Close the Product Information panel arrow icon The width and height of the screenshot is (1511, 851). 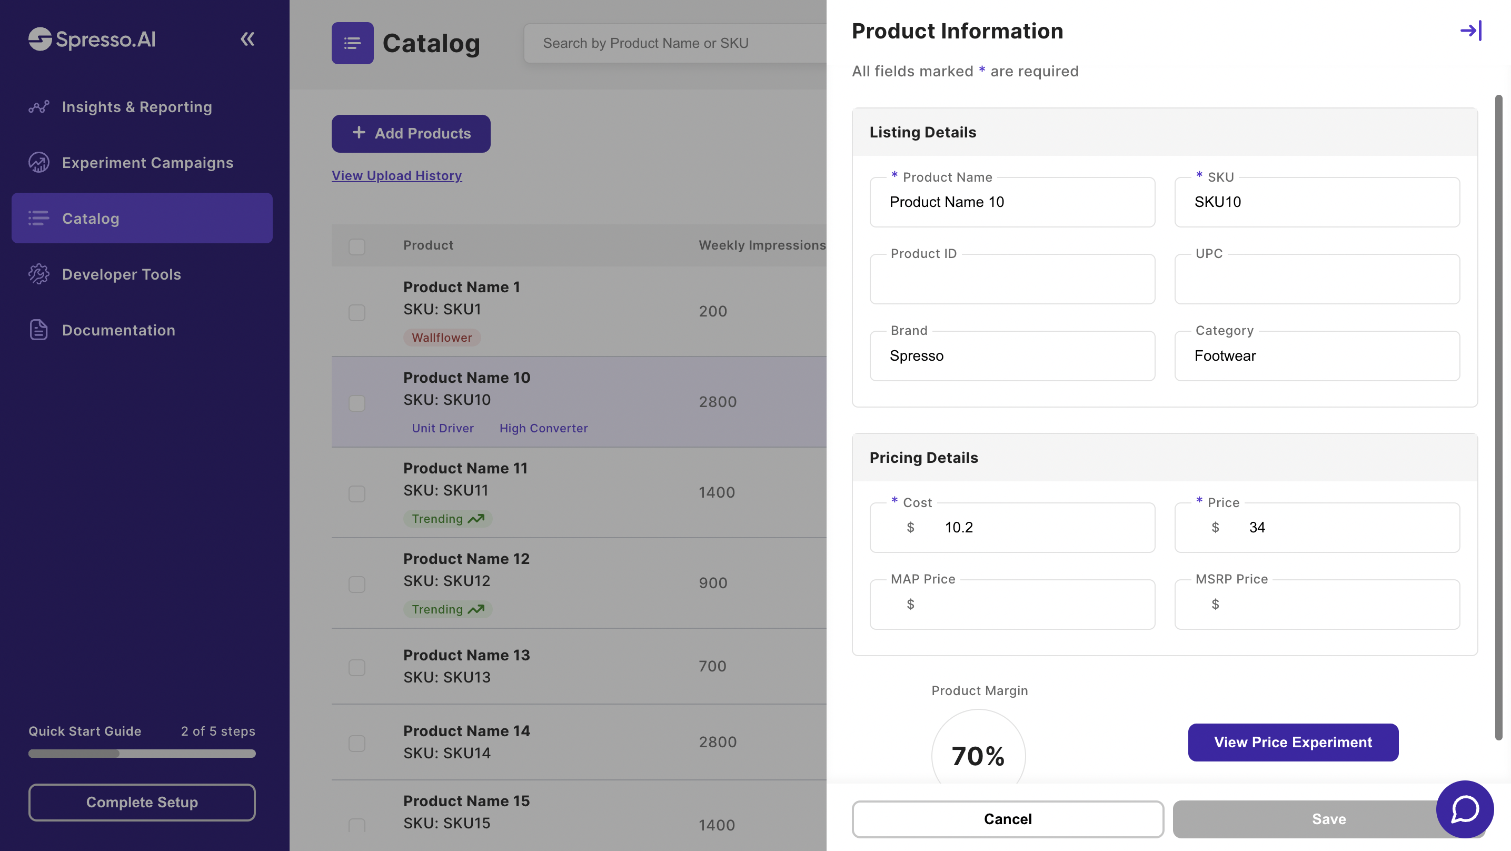pyautogui.click(x=1470, y=31)
